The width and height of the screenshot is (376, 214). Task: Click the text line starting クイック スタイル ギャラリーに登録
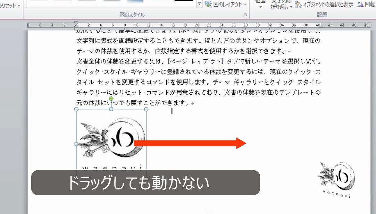pyautogui.click(x=198, y=72)
